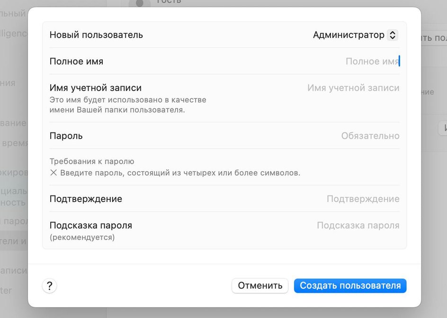
Task: Click the Новый пользователь label
Action: coord(96,35)
